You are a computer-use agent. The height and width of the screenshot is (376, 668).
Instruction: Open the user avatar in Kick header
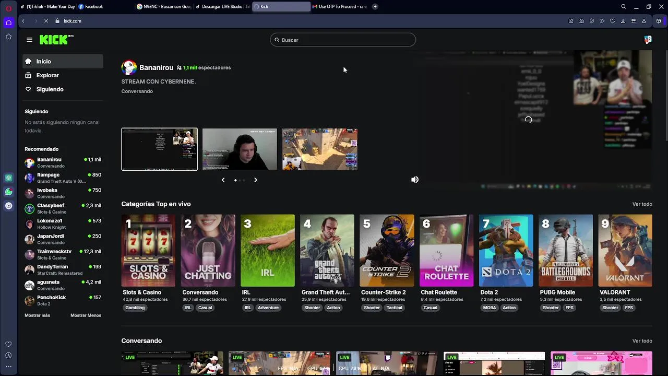tap(648, 40)
